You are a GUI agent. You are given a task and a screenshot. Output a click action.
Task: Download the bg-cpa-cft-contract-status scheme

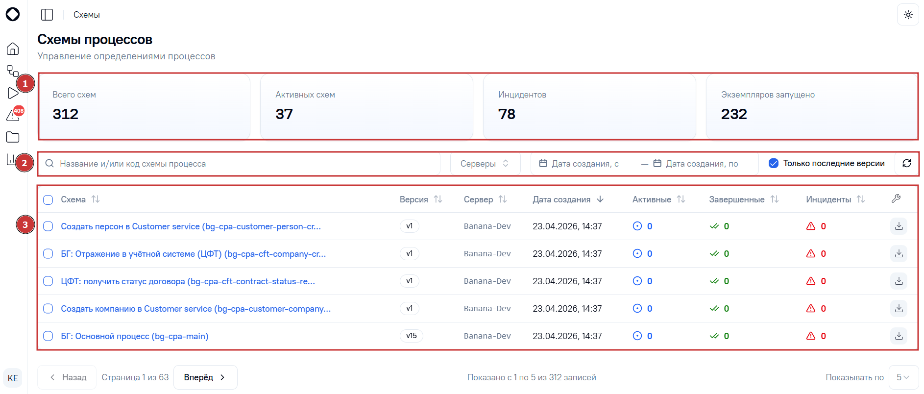(899, 281)
